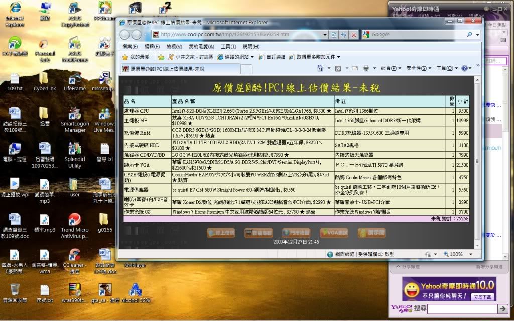Click the Print icon in command bar

click(366, 68)
